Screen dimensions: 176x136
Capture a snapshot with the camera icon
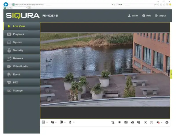point(126,122)
